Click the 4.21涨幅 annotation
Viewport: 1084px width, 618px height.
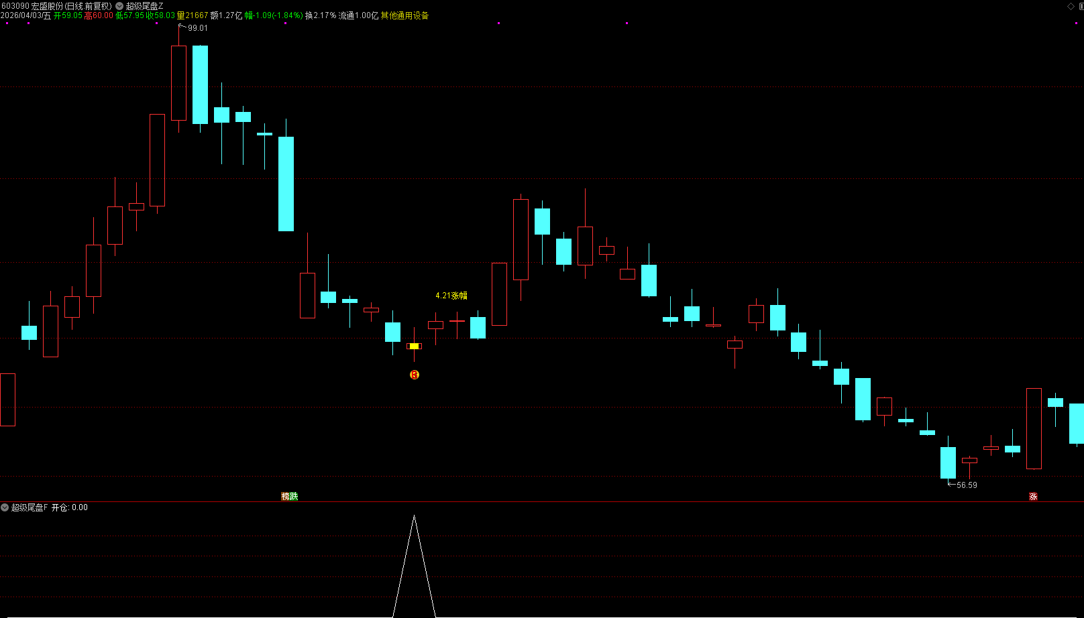(x=451, y=296)
